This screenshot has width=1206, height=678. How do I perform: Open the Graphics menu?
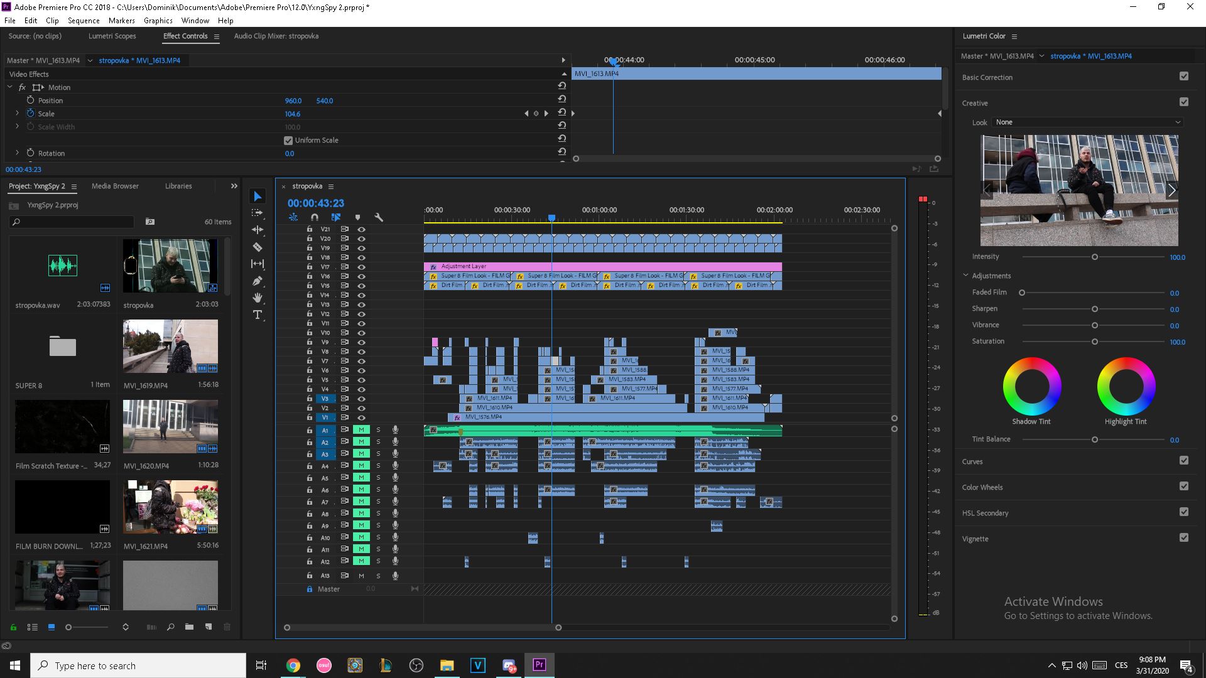(x=158, y=21)
